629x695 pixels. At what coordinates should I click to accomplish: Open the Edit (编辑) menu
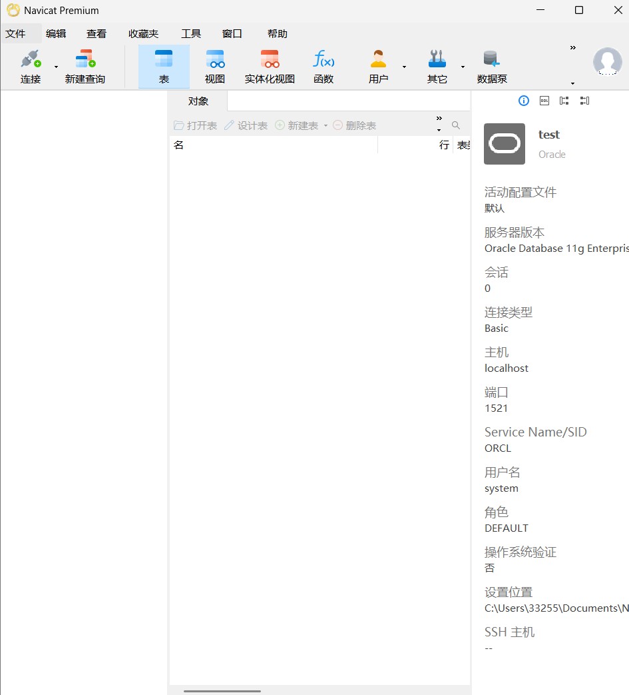pos(56,34)
